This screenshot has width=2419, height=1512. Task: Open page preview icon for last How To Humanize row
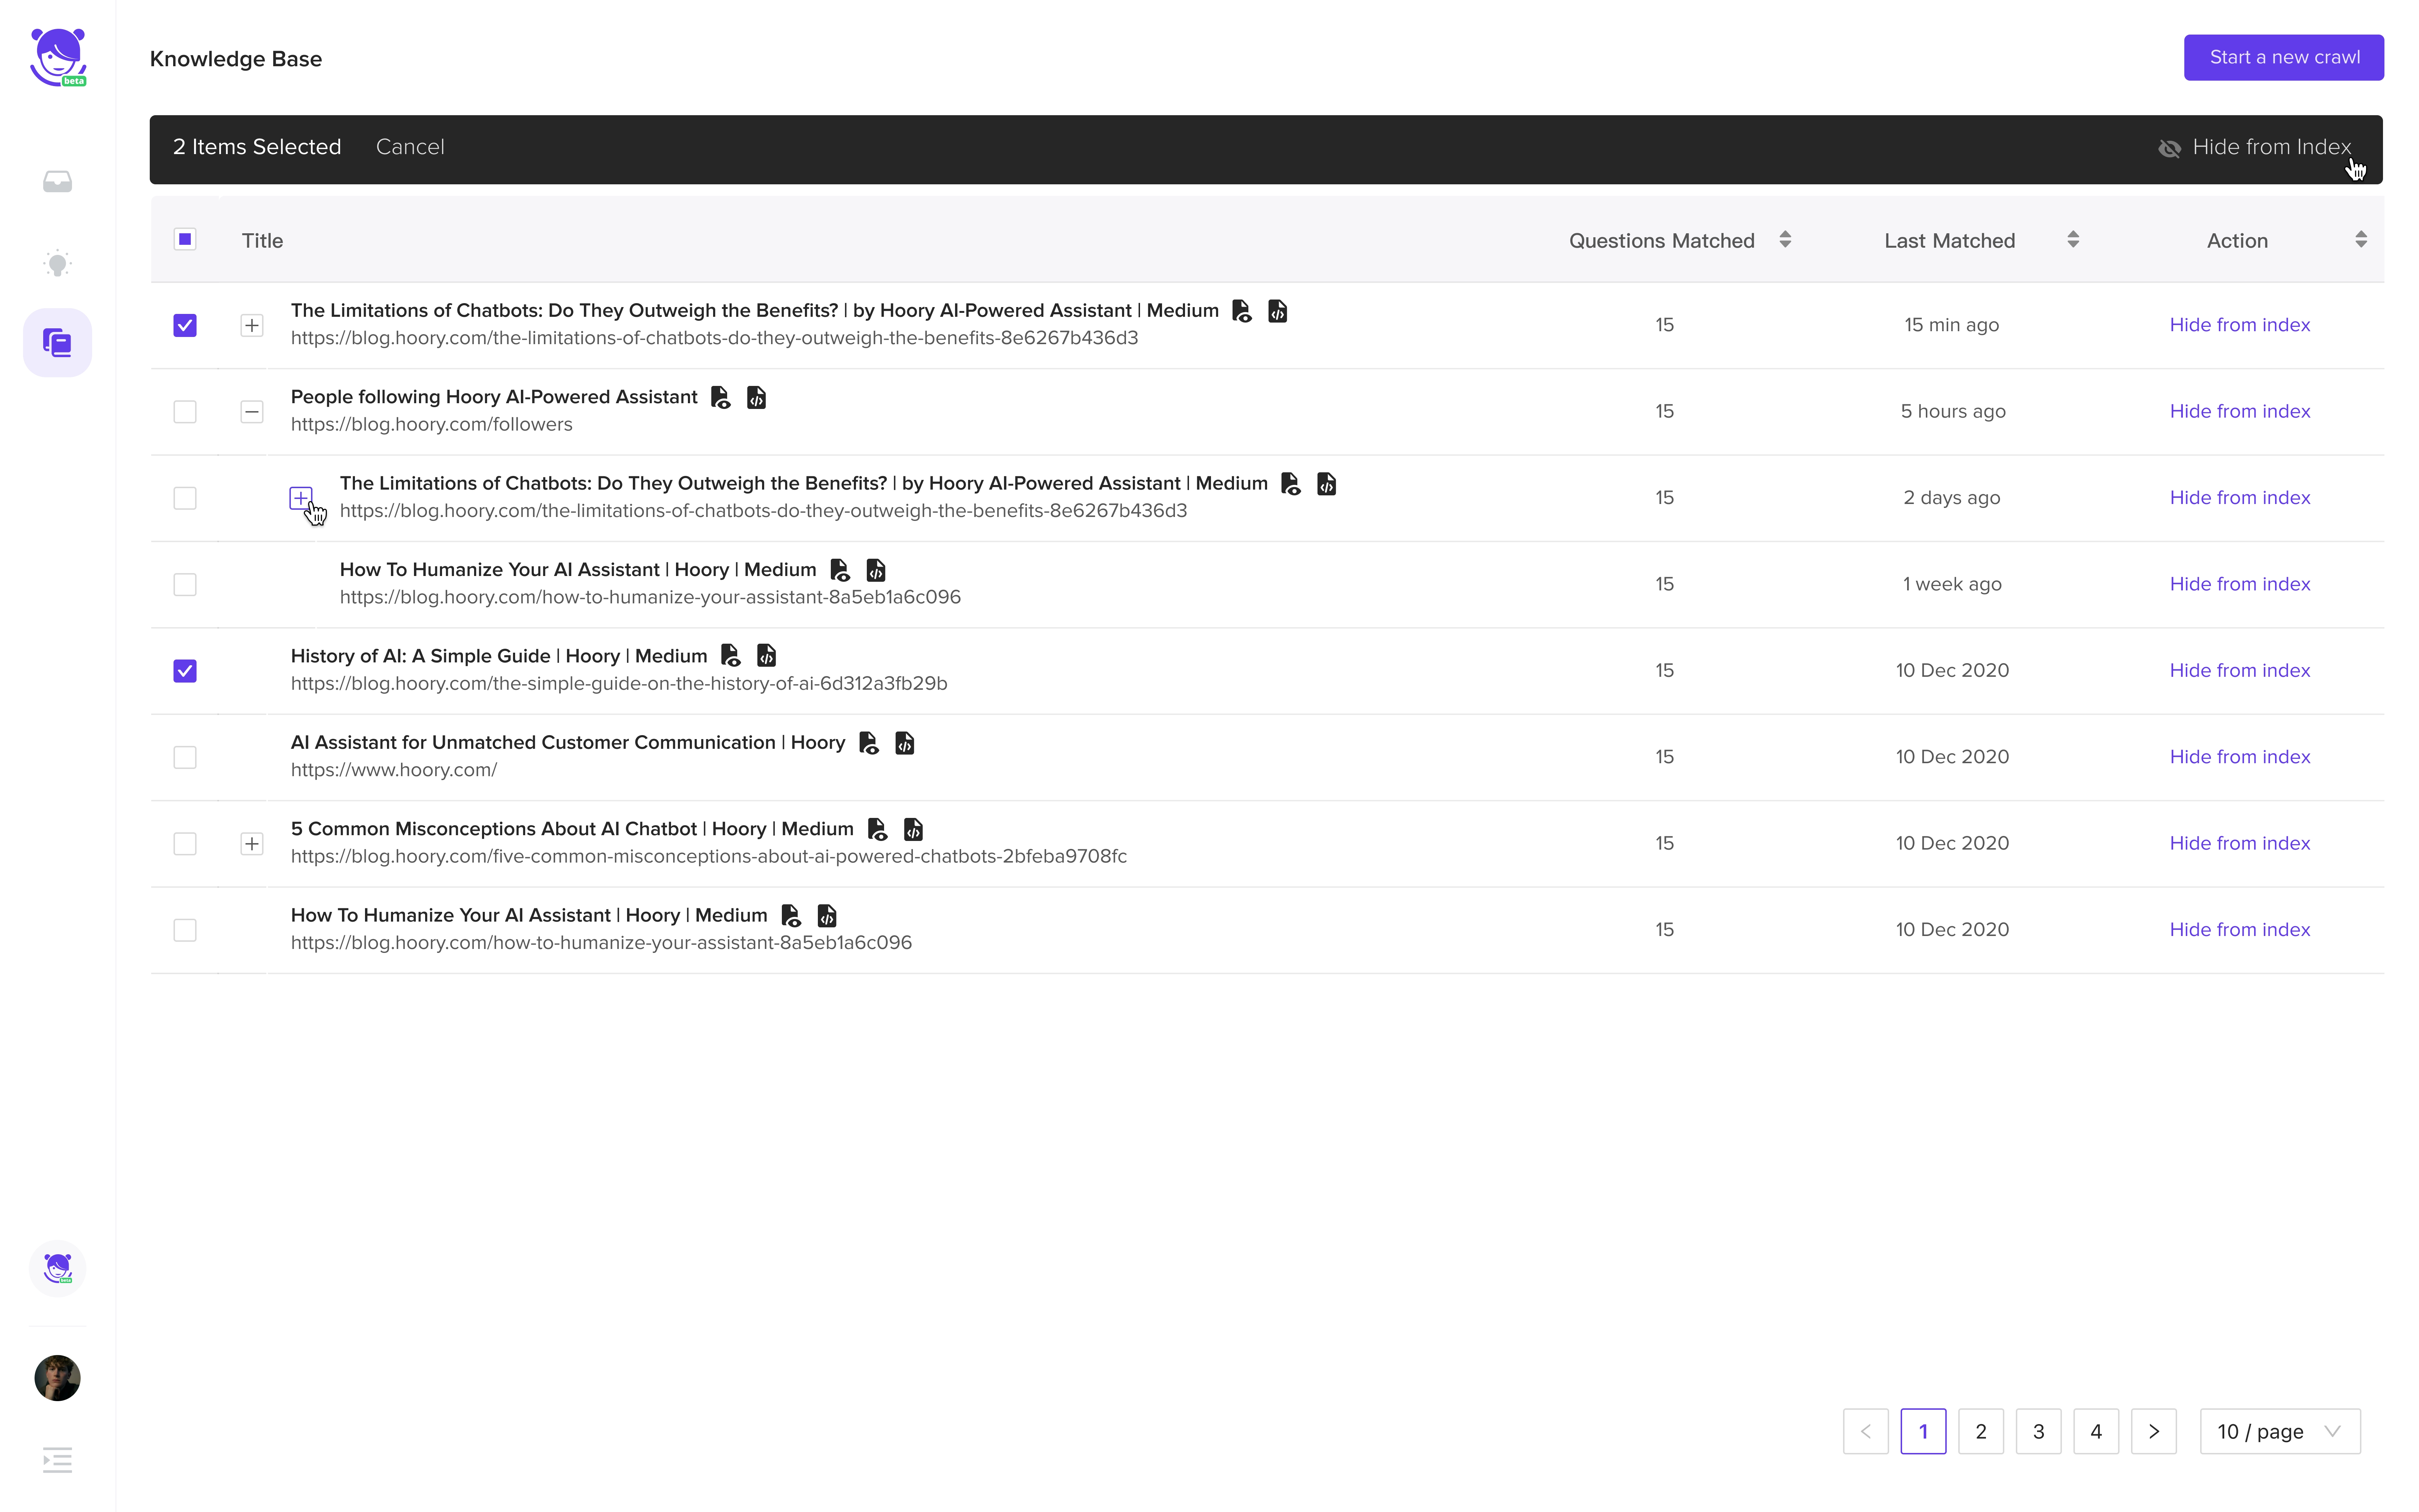click(x=790, y=916)
